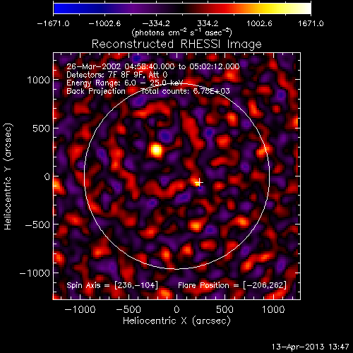
Task: Click the 'Reconstructed RHESSI Image' title
Action: click(176, 44)
